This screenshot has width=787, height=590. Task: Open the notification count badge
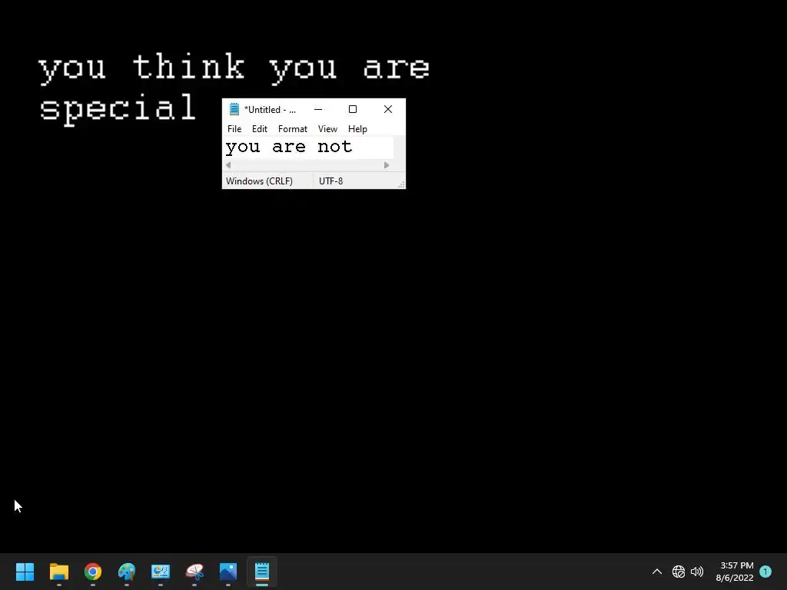tap(765, 572)
